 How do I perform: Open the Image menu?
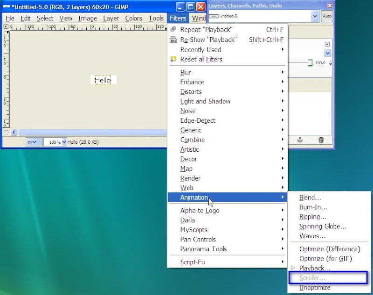click(x=88, y=18)
